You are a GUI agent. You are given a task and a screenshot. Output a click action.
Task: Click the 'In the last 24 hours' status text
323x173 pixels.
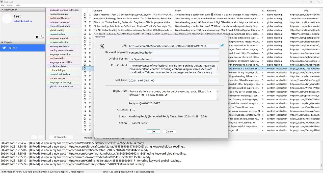coord(43,172)
